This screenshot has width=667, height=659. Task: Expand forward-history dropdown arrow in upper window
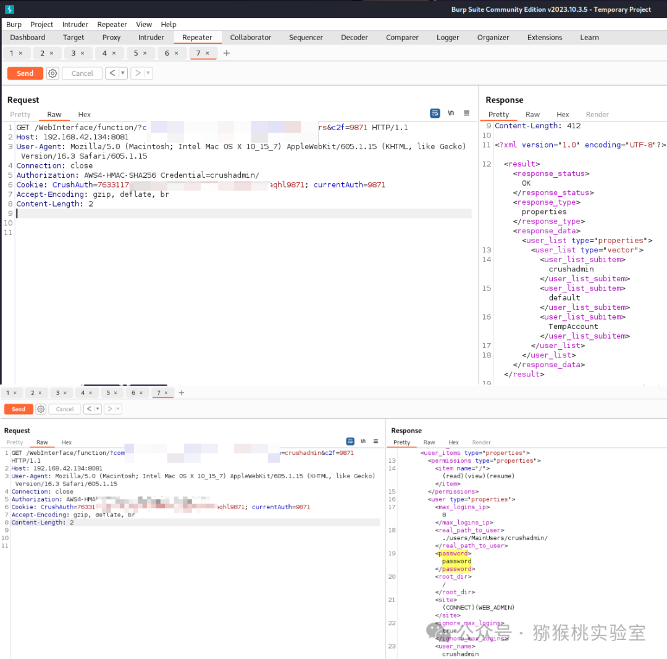coord(148,73)
